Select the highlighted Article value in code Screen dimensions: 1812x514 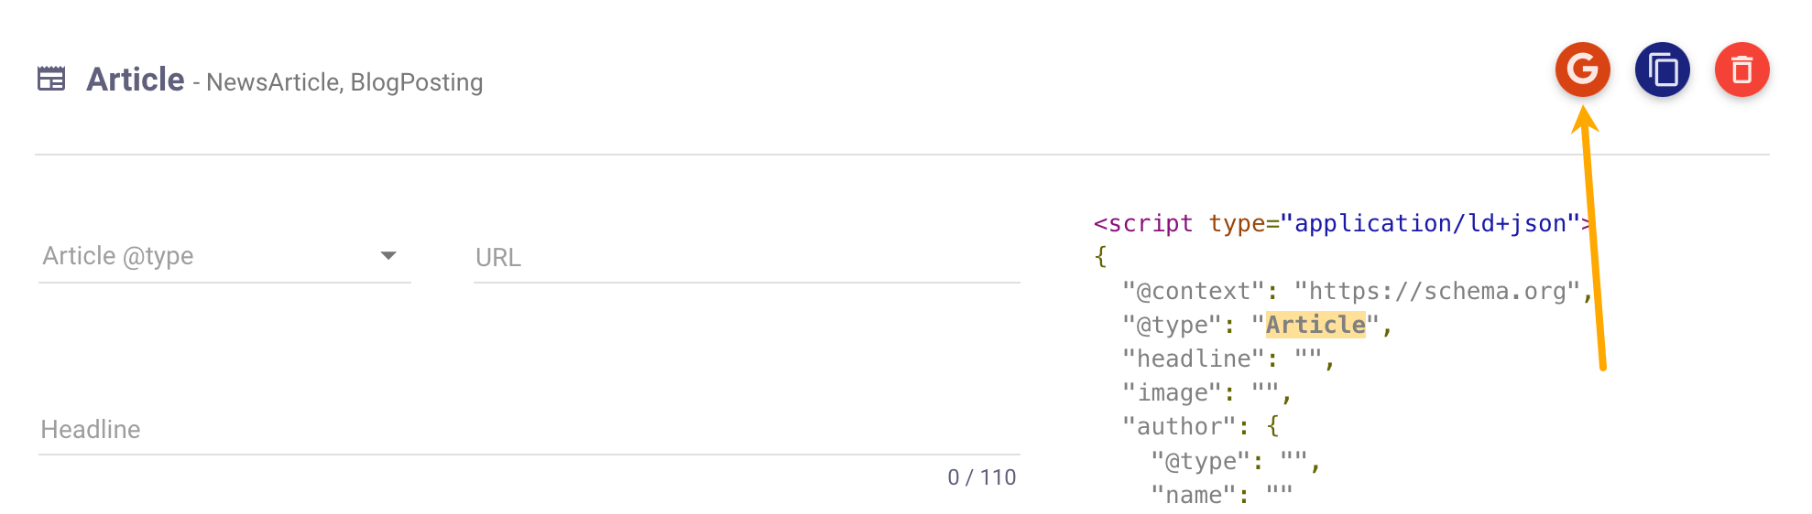(1315, 326)
